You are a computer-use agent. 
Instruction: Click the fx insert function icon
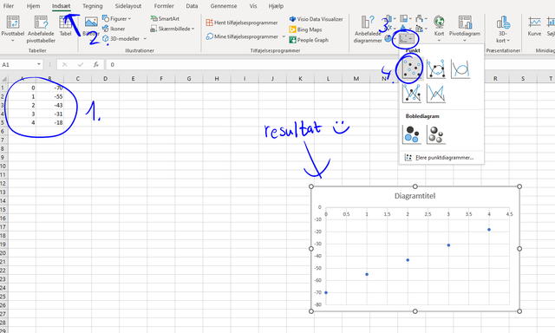tap(96, 64)
